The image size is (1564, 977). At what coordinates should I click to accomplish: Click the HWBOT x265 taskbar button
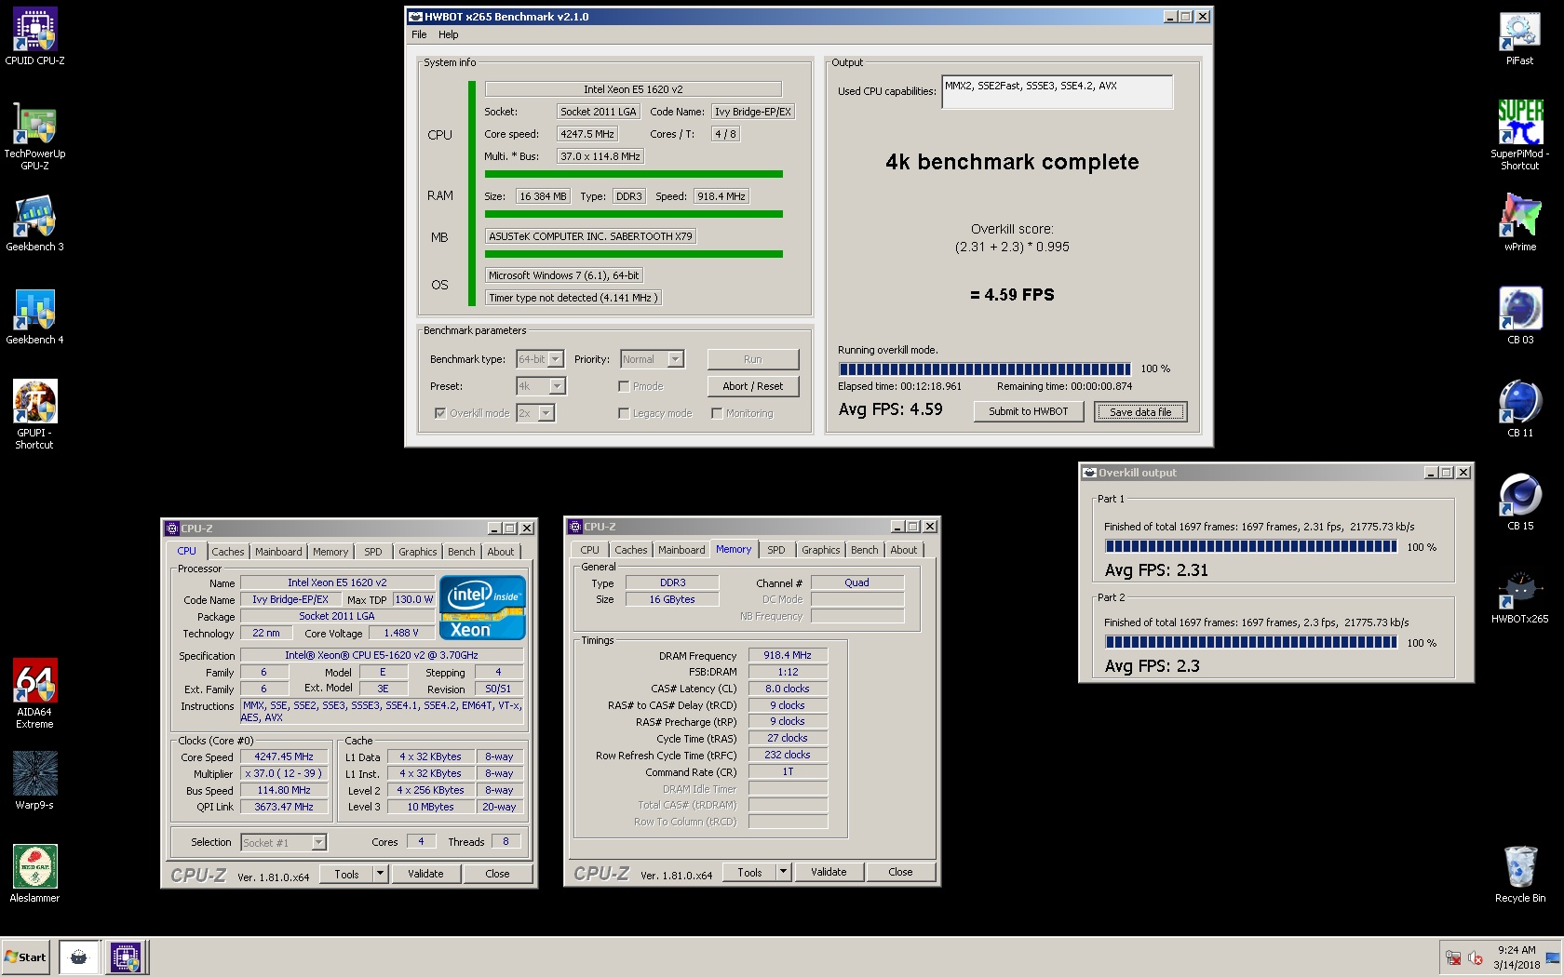pos(79,957)
